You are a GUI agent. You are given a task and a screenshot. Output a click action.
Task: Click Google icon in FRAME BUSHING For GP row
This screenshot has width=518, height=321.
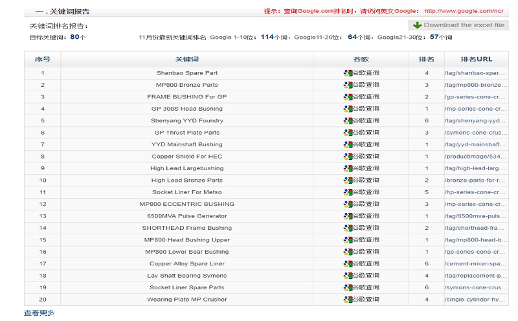tap(348, 97)
